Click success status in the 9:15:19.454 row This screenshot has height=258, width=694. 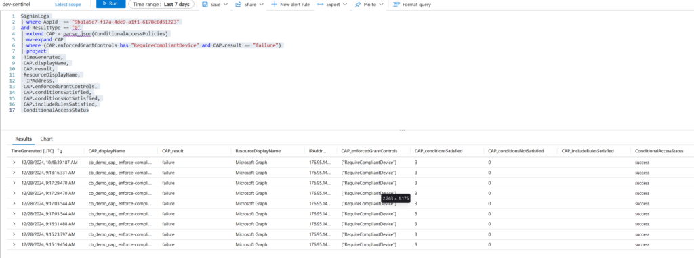pyautogui.click(x=642, y=244)
